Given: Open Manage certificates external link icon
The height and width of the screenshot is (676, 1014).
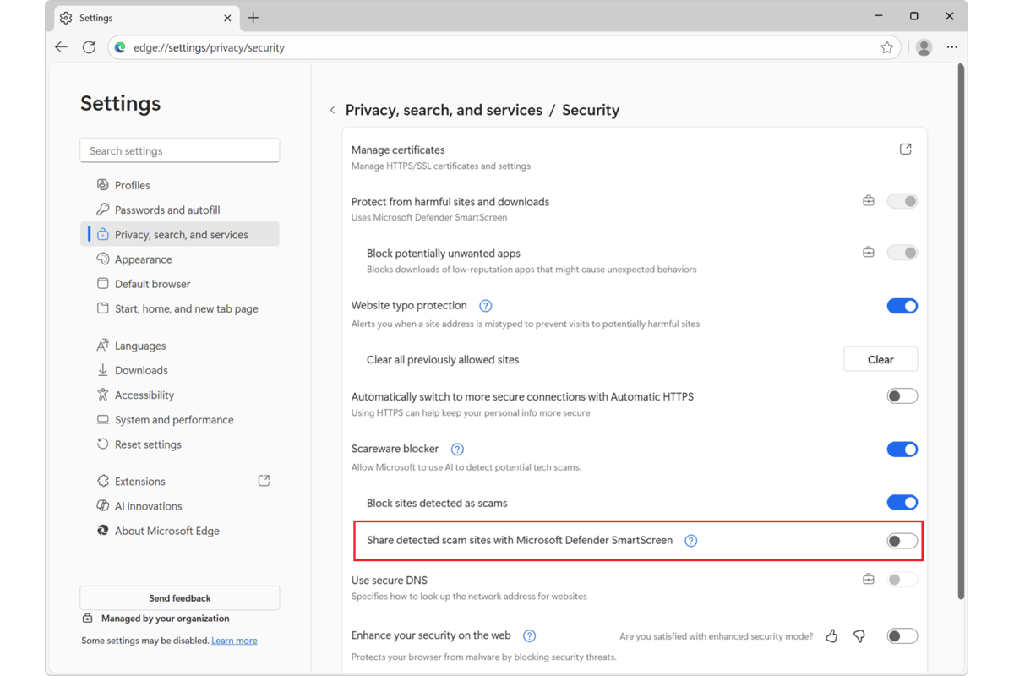Looking at the screenshot, I should [x=905, y=150].
